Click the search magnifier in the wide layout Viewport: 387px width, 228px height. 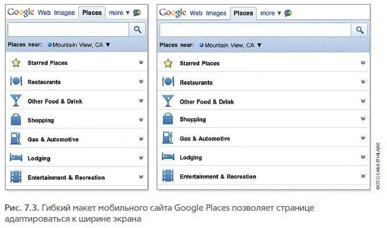point(359,30)
